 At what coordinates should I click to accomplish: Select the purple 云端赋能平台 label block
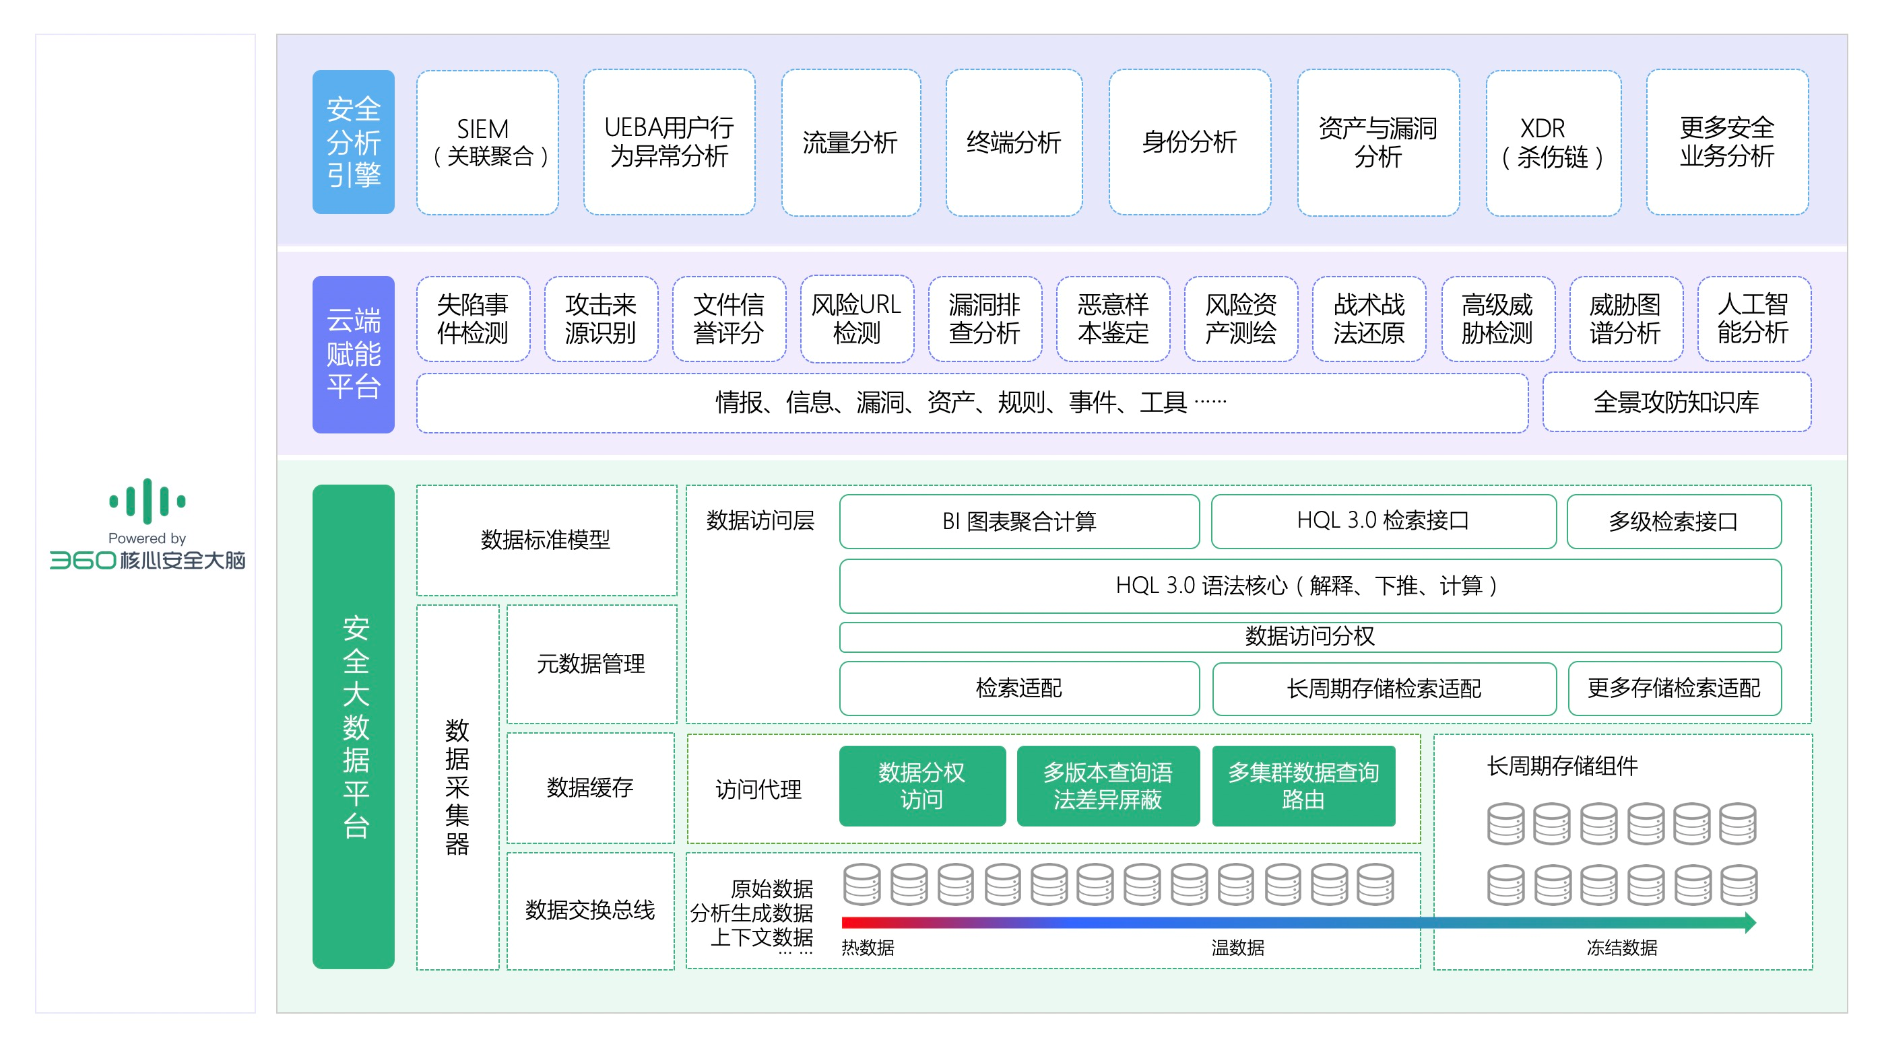354,354
